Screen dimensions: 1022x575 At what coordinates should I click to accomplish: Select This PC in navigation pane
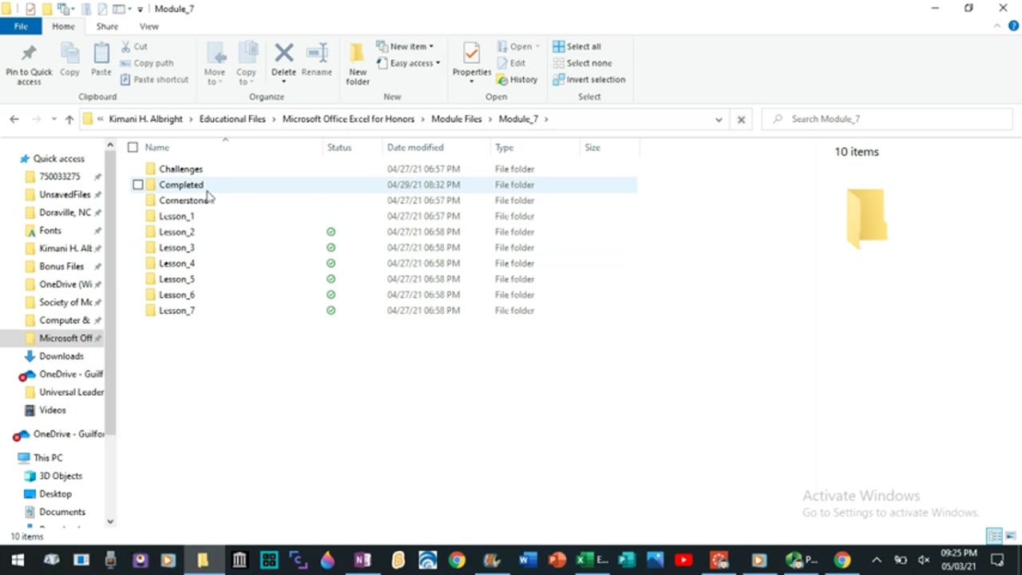click(x=48, y=458)
